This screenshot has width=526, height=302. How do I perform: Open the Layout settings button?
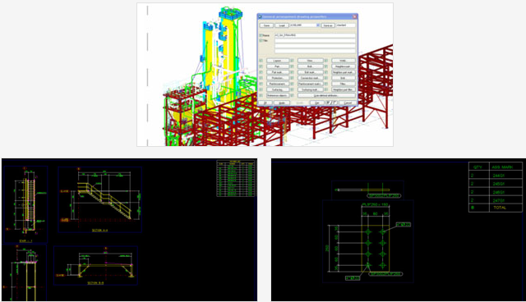click(278, 61)
